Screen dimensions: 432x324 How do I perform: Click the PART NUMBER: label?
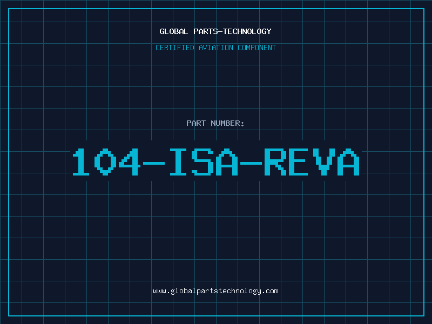pyautogui.click(x=215, y=123)
